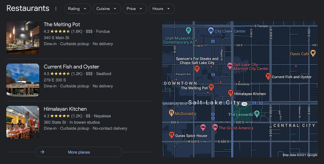Click Current Fish and Oyster address 279 E 300 S
Viewport: 324px width, 164px height.
(x=55, y=80)
